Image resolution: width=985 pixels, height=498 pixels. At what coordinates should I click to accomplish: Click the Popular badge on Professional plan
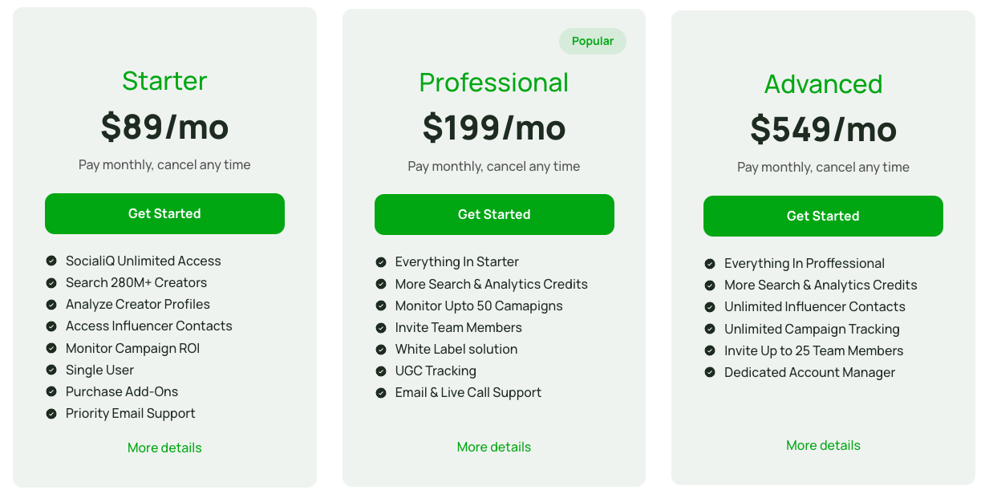(593, 41)
